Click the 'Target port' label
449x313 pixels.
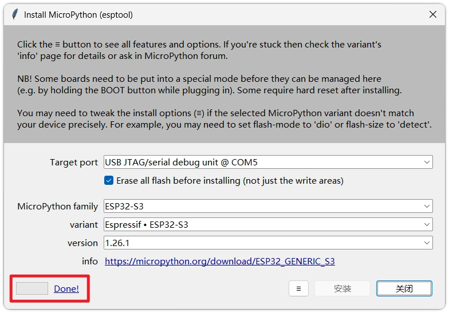coord(73,163)
